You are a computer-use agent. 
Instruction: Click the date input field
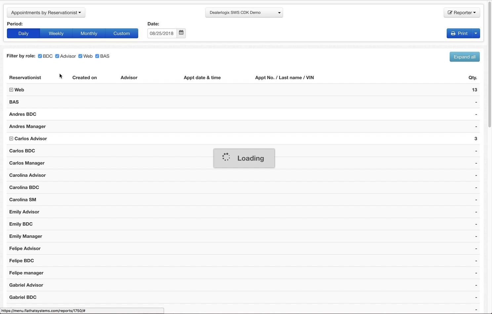click(162, 33)
